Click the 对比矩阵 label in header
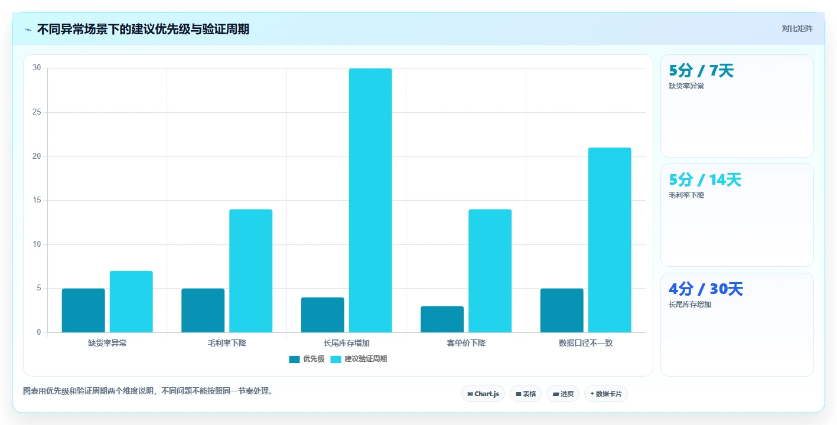The height and width of the screenshot is (425, 837). tap(797, 28)
